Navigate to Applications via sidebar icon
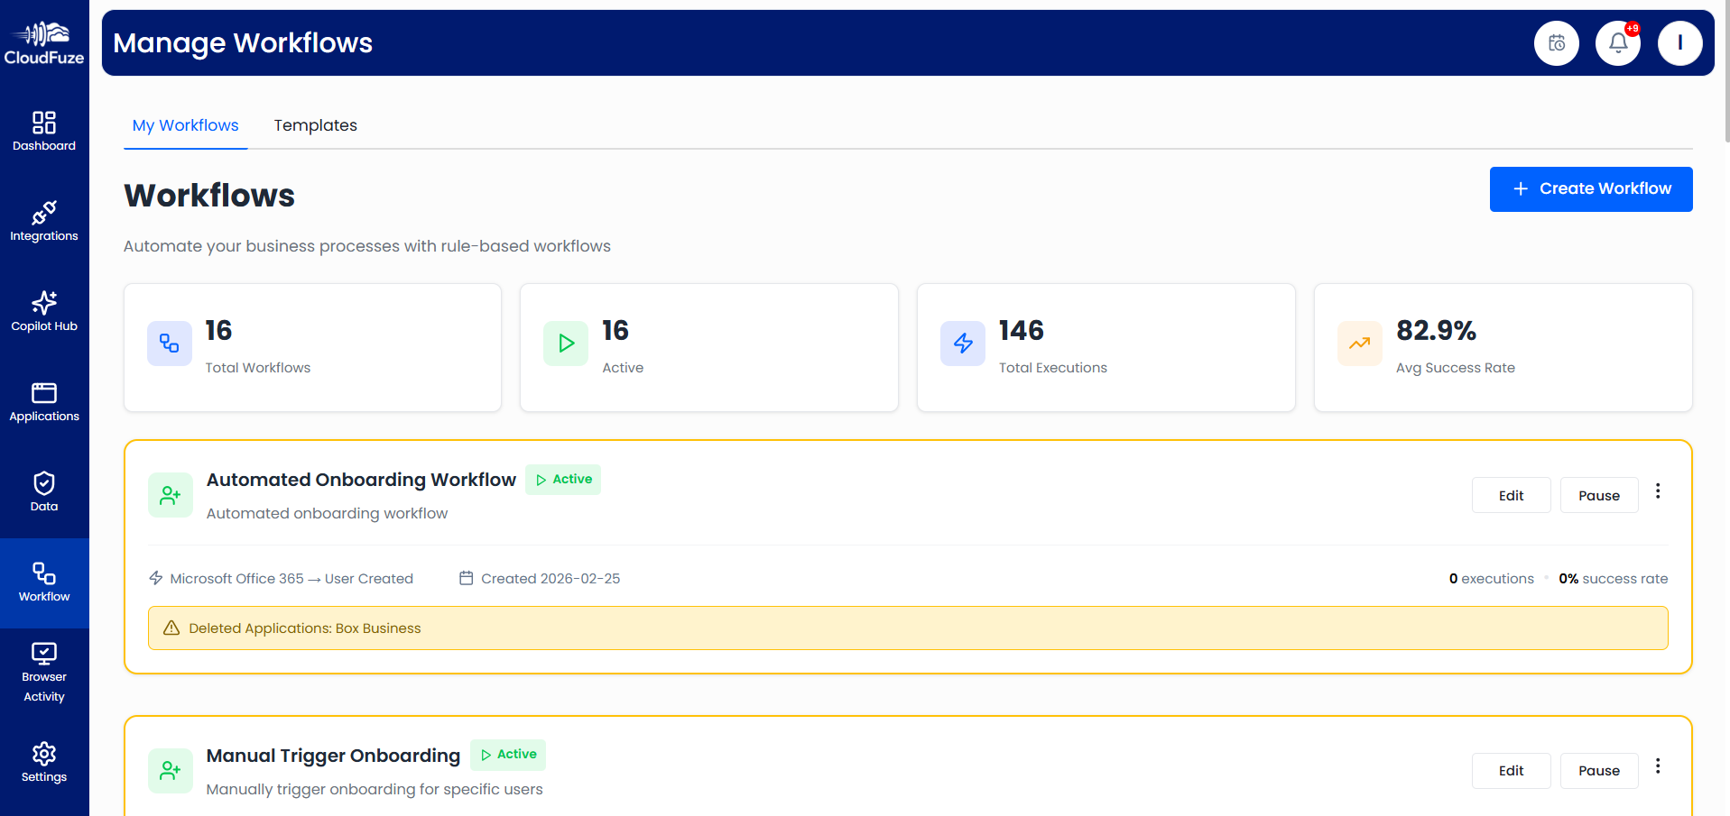This screenshot has height=816, width=1730. pyautogui.click(x=44, y=400)
